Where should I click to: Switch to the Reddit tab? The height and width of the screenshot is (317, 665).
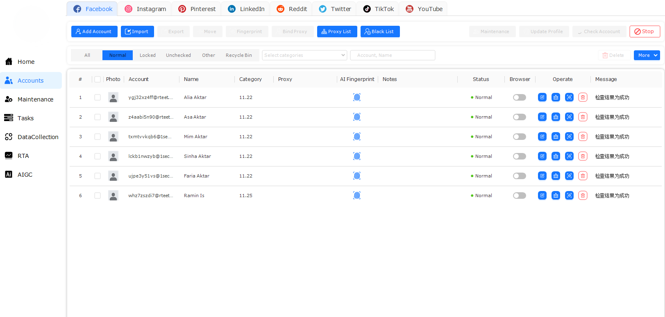(x=291, y=9)
